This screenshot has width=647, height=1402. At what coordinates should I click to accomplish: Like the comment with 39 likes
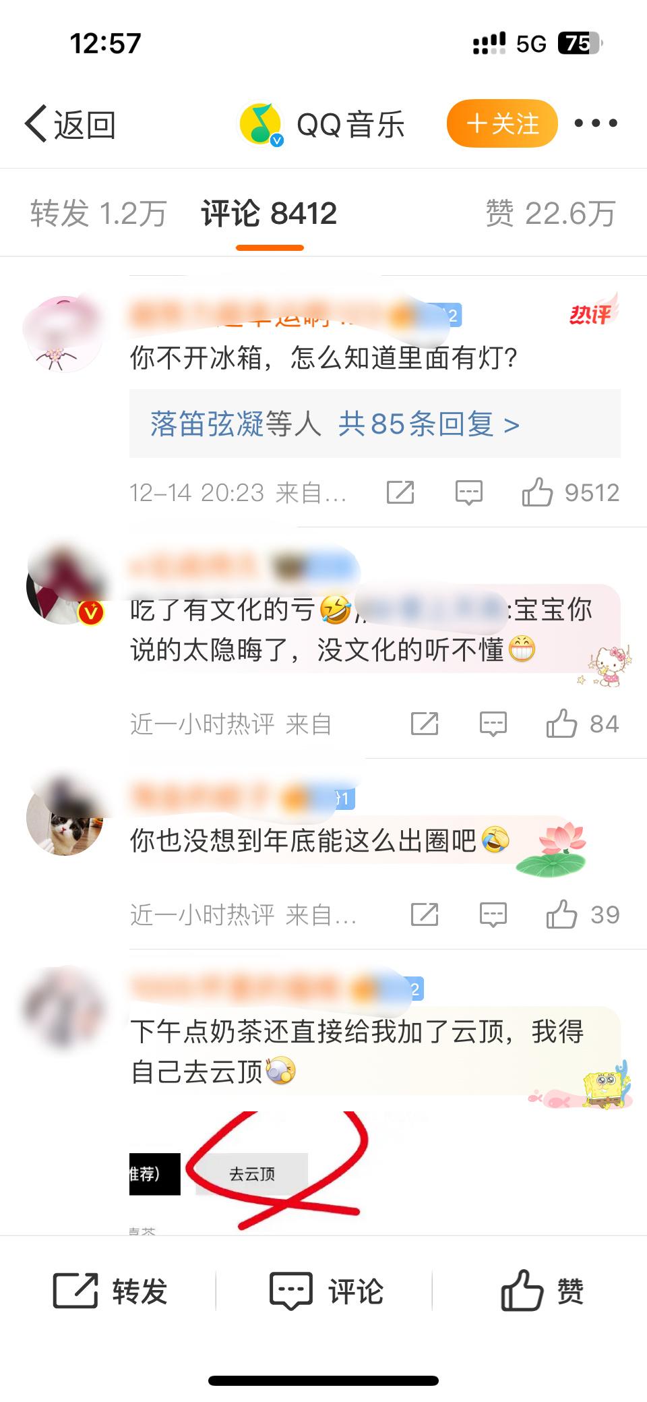(561, 914)
